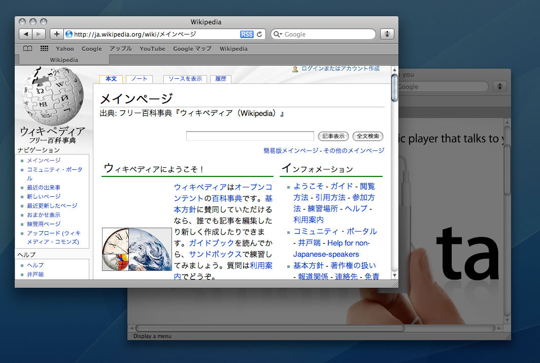This screenshot has height=363, width=540.
Task: Click the Wikipedia page search text box
Action: [x=250, y=136]
